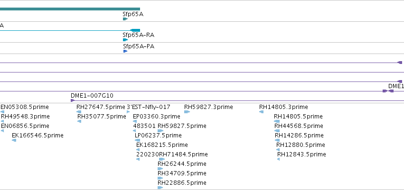This screenshot has width=404, height=190.
Task: Select the thick teal gene span bar
Action: [x=70, y=9]
